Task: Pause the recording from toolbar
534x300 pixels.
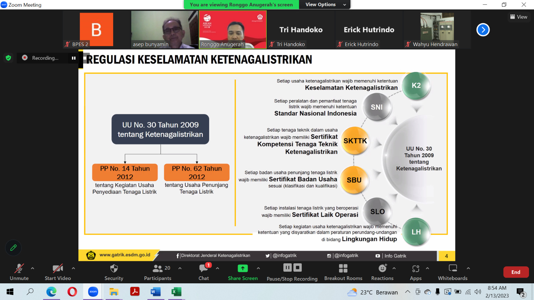Action: tap(287, 268)
